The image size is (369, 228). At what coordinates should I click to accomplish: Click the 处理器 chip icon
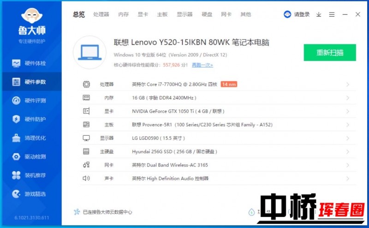point(86,84)
